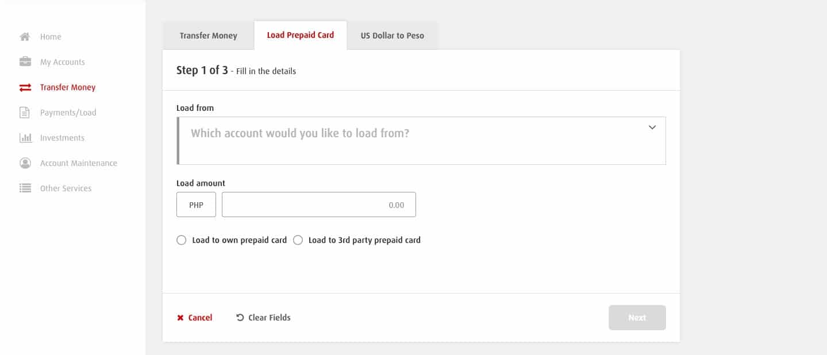
Task: Open Investments in the sidebar
Action: (x=62, y=138)
